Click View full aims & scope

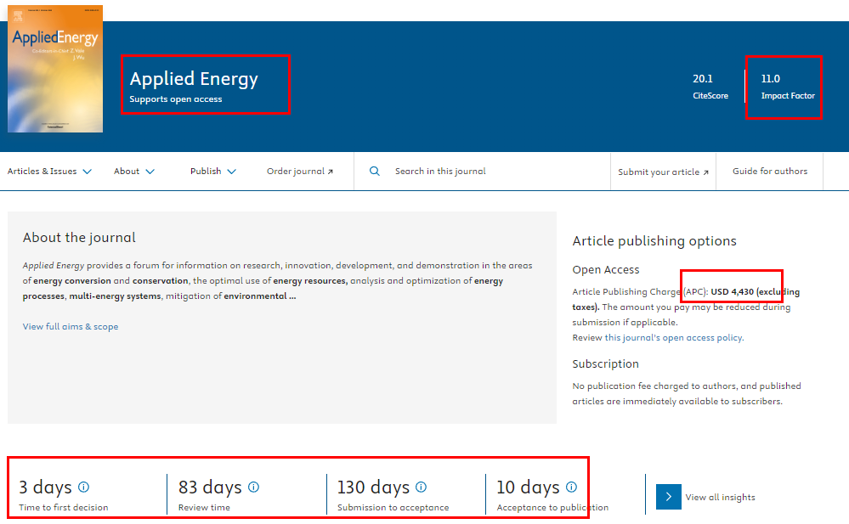coord(71,327)
